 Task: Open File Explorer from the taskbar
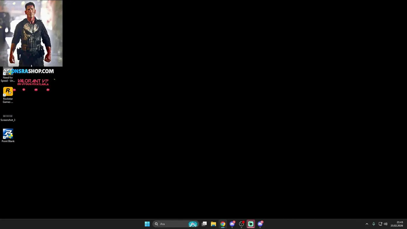tap(213, 224)
